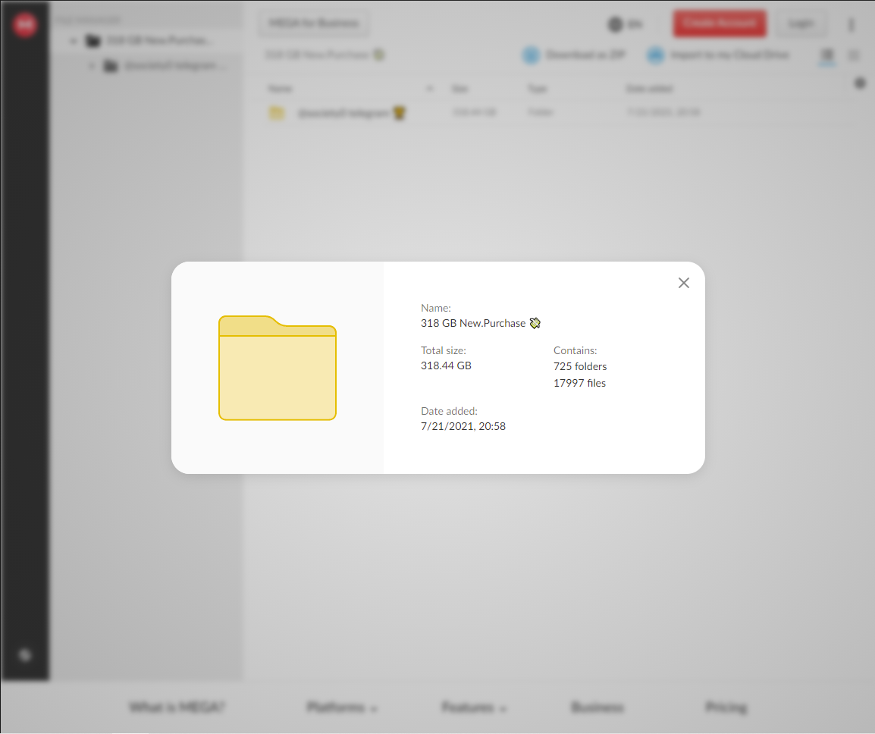Select the name text '318 GB New.Purchase'
This screenshot has height=734, width=875.
tap(472, 323)
